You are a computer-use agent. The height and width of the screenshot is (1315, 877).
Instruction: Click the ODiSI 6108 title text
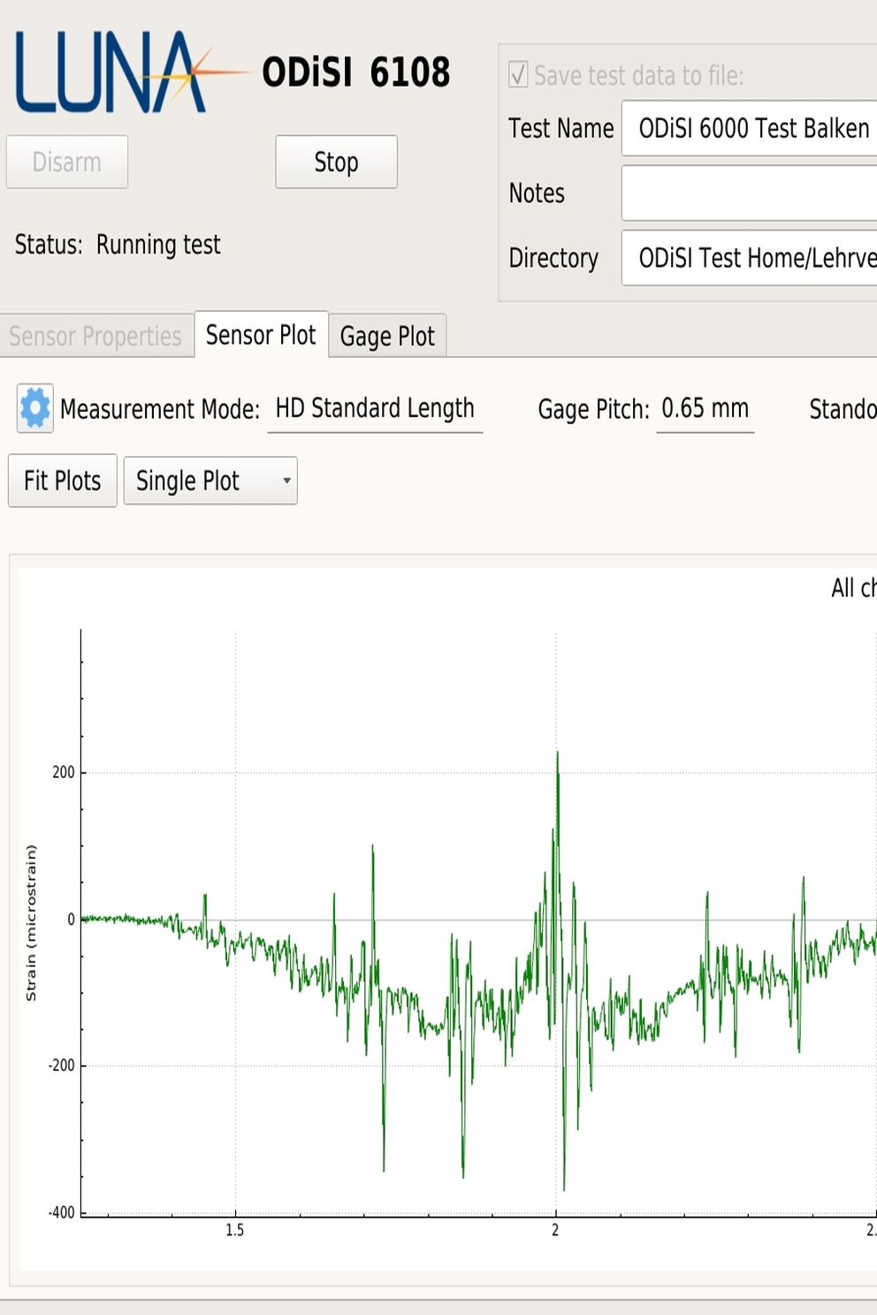(x=355, y=72)
